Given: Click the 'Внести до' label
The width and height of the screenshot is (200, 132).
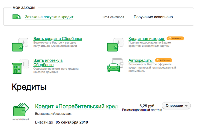Looking at the screenshot, I should 44,122.
